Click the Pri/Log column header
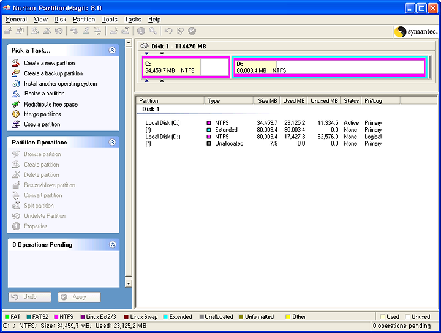 tap(381, 100)
